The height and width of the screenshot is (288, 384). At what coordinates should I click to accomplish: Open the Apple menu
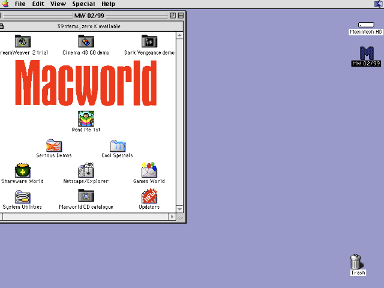click(x=5, y=4)
